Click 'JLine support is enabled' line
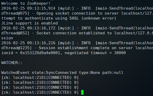The width and height of the screenshot is (153, 96). (30, 23)
